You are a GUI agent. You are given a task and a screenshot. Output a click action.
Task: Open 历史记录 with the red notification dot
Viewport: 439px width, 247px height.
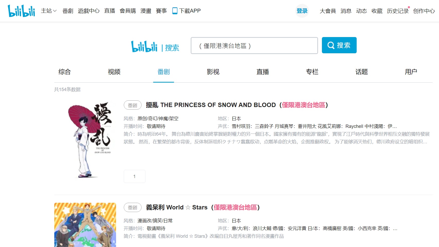[398, 11]
